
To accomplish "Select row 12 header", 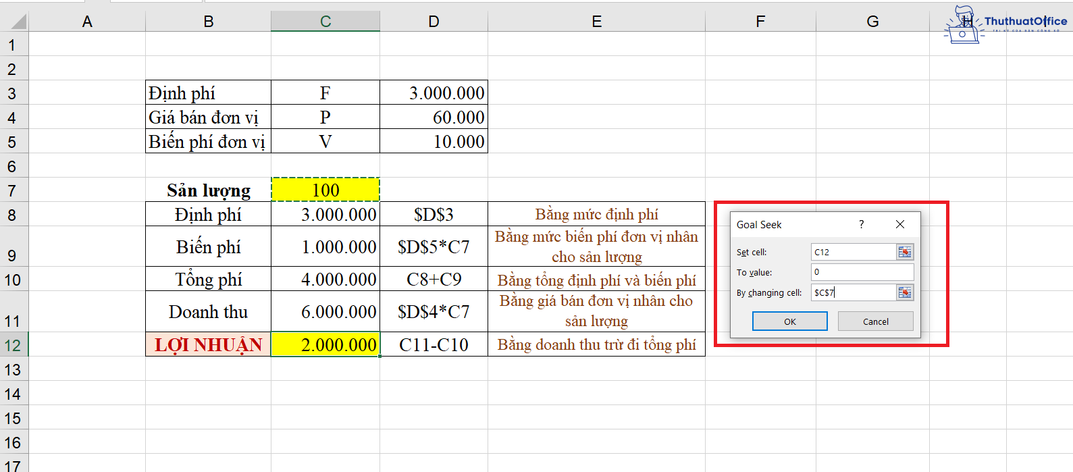I will coord(14,345).
